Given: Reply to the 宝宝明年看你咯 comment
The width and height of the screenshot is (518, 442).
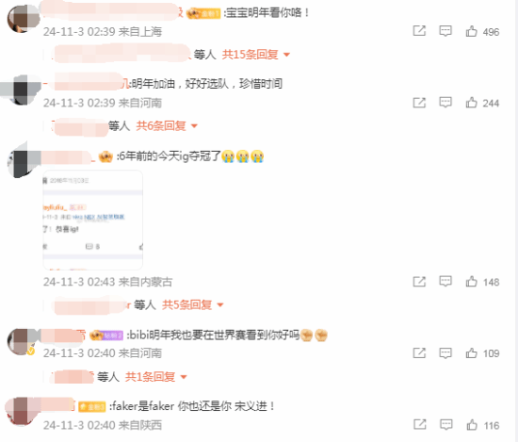Looking at the screenshot, I should click(445, 31).
